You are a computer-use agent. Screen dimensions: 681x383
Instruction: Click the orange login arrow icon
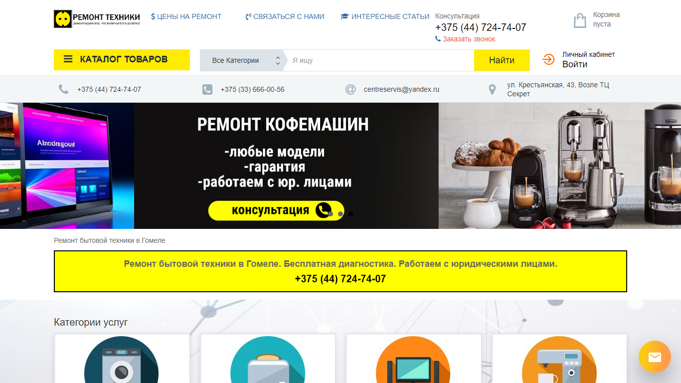pyautogui.click(x=548, y=60)
